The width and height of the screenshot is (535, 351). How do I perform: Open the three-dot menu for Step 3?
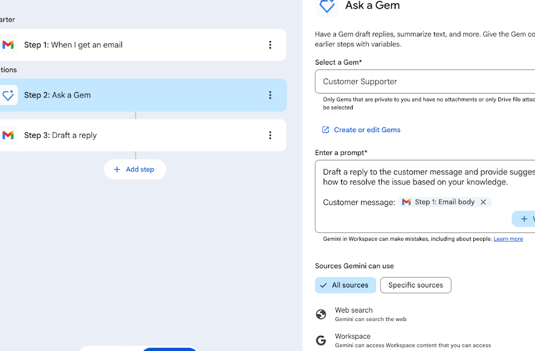(270, 135)
